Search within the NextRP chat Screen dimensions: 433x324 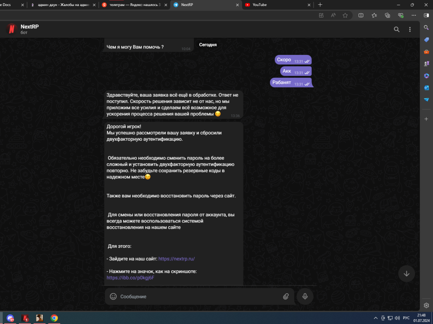[397, 29]
